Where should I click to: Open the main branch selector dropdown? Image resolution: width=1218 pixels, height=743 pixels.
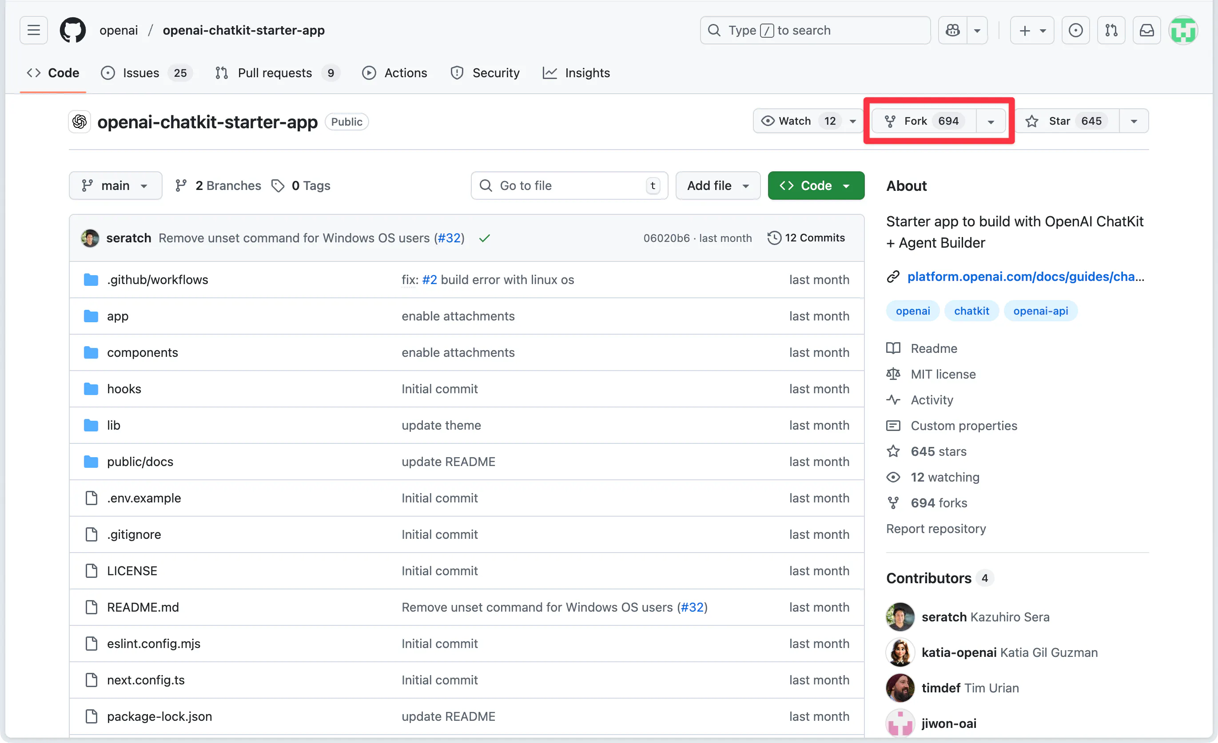tap(115, 185)
